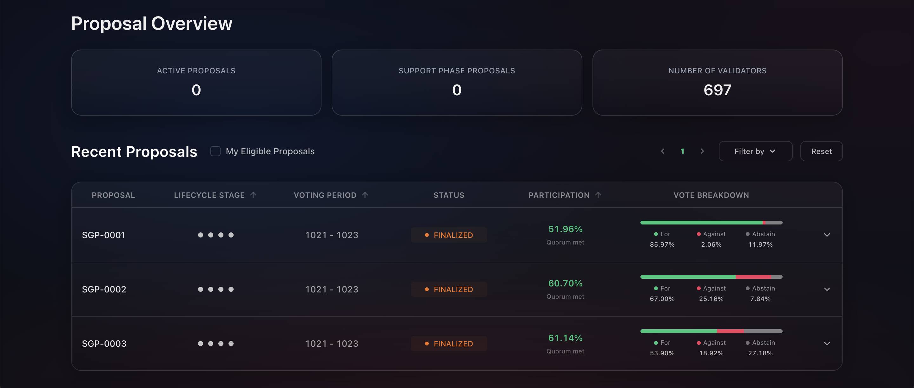914x388 pixels.
Task: Go to next page of proposals
Action: point(702,151)
